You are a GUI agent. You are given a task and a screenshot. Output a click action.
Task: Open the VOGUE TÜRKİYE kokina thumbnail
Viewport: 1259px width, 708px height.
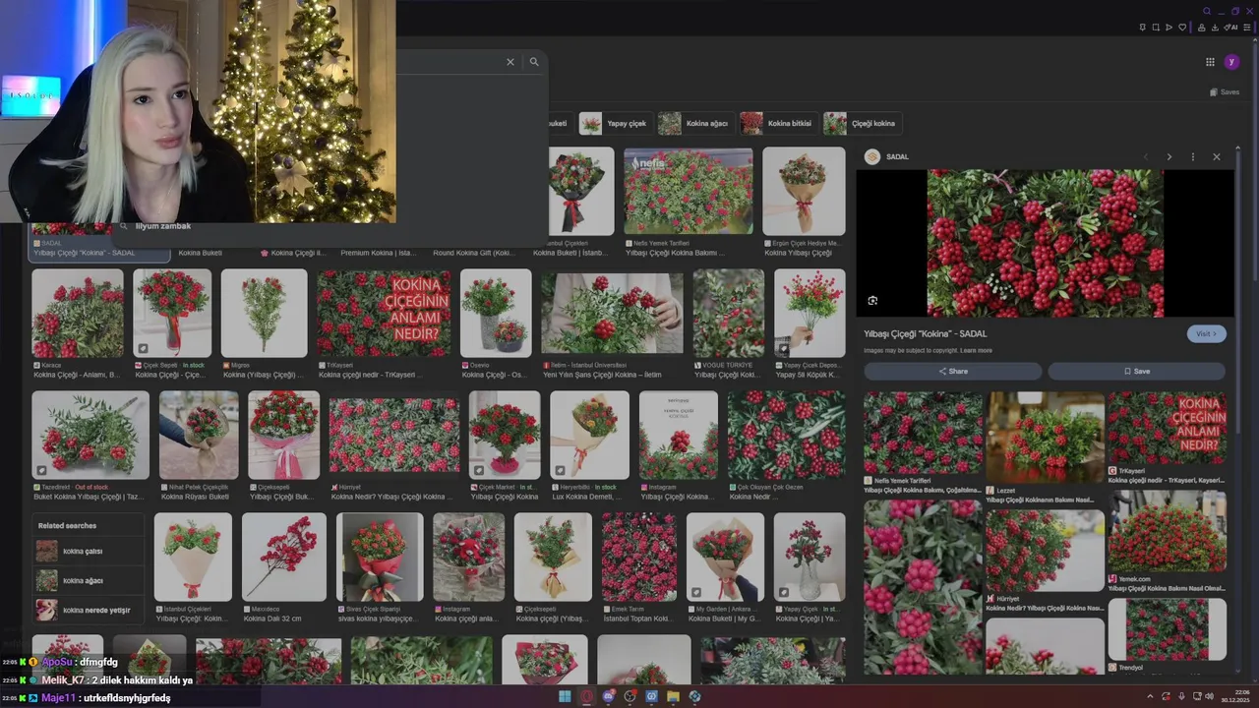tap(729, 314)
